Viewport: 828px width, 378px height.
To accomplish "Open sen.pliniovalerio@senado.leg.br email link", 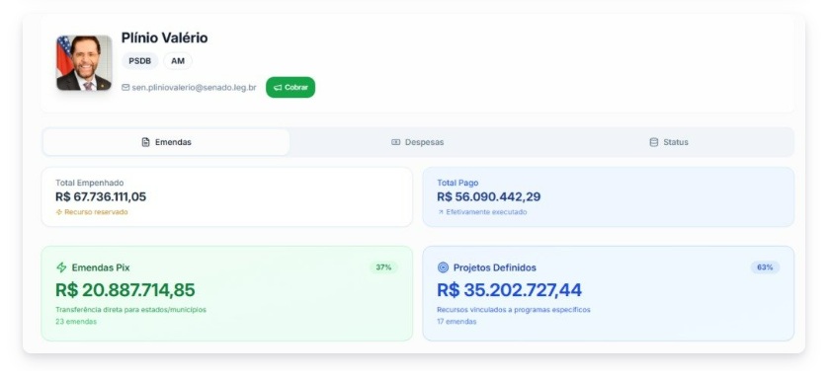I will (x=194, y=88).
